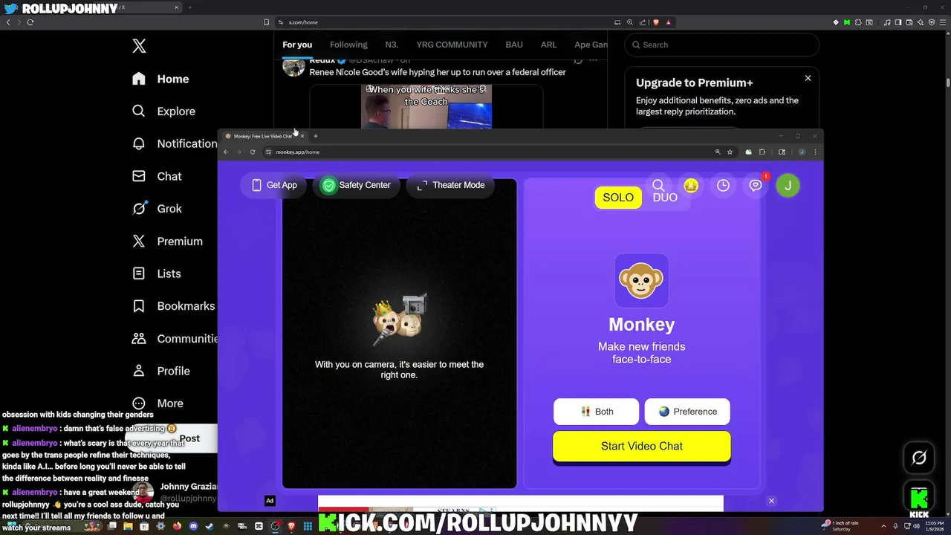The width and height of the screenshot is (951, 535).
Task: Click the X logo above the sidebar
Action: click(139, 46)
